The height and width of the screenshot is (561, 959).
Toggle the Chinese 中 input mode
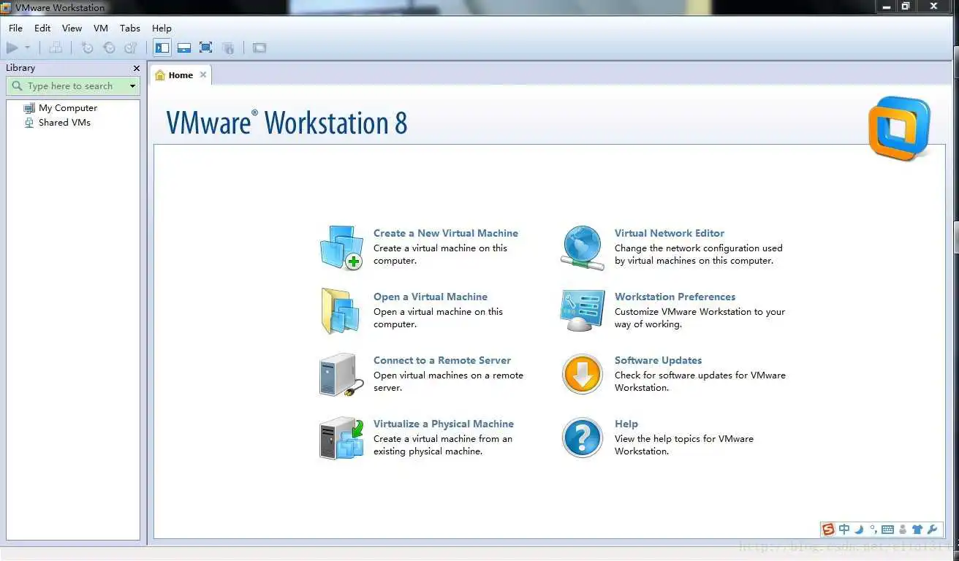coord(844,530)
